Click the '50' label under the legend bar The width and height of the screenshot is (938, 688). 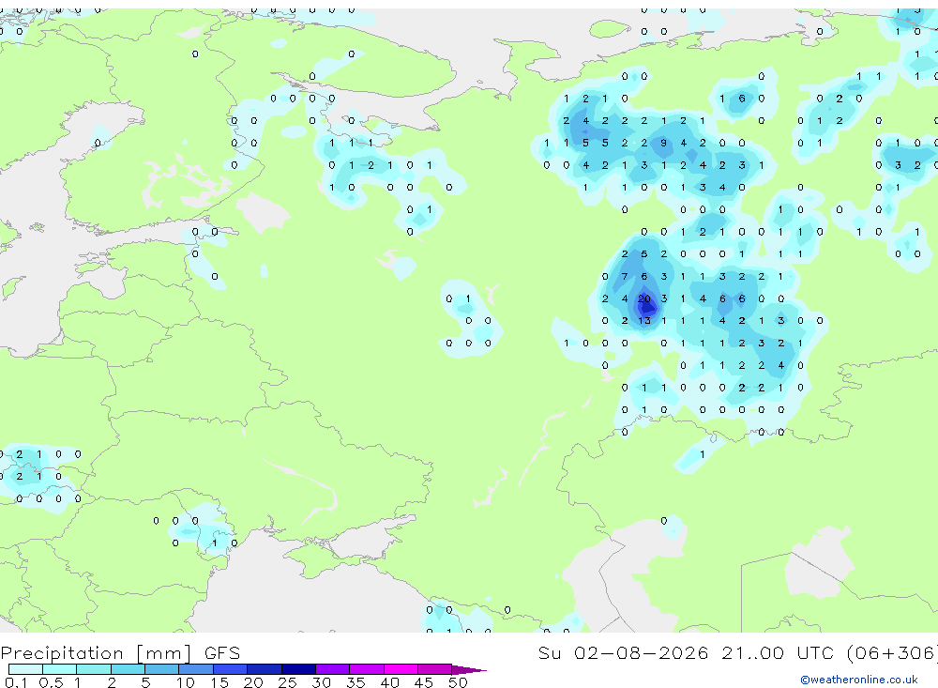point(458,682)
